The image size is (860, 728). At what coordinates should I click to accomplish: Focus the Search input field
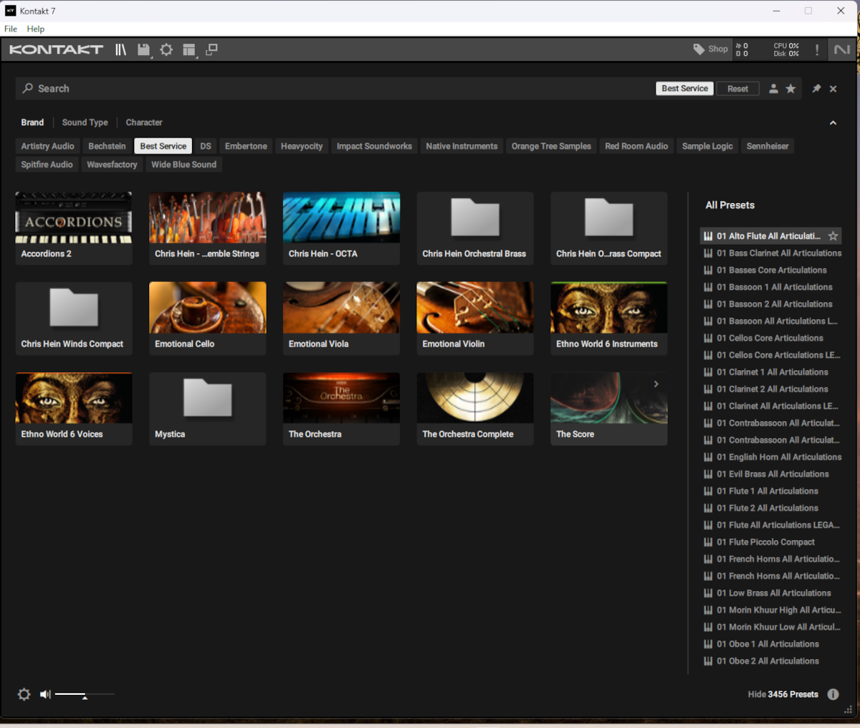click(x=333, y=88)
